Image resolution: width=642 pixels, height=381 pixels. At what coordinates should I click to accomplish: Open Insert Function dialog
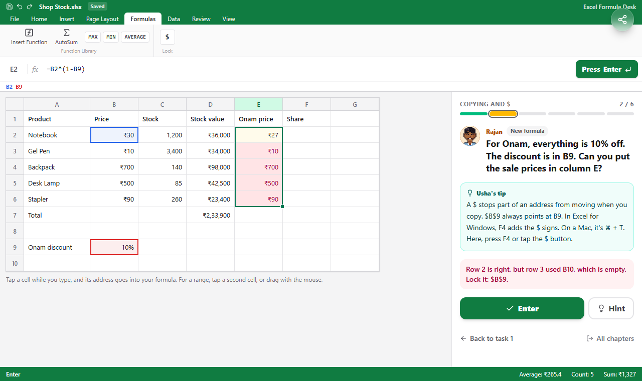point(29,37)
